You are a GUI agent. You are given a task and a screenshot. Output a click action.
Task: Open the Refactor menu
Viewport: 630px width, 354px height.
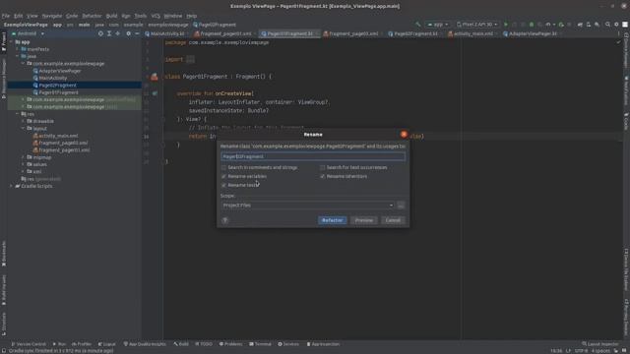[92, 16]
